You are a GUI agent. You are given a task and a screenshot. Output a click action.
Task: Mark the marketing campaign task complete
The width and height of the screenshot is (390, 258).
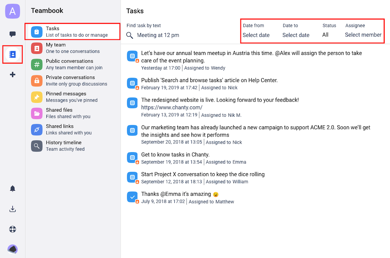click(132, 130)
